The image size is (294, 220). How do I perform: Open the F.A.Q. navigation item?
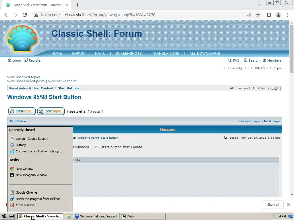pos(100,54)
